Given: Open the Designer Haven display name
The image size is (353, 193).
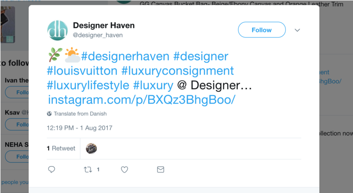Looking at the screenshot, I should [x=104, y=25].
